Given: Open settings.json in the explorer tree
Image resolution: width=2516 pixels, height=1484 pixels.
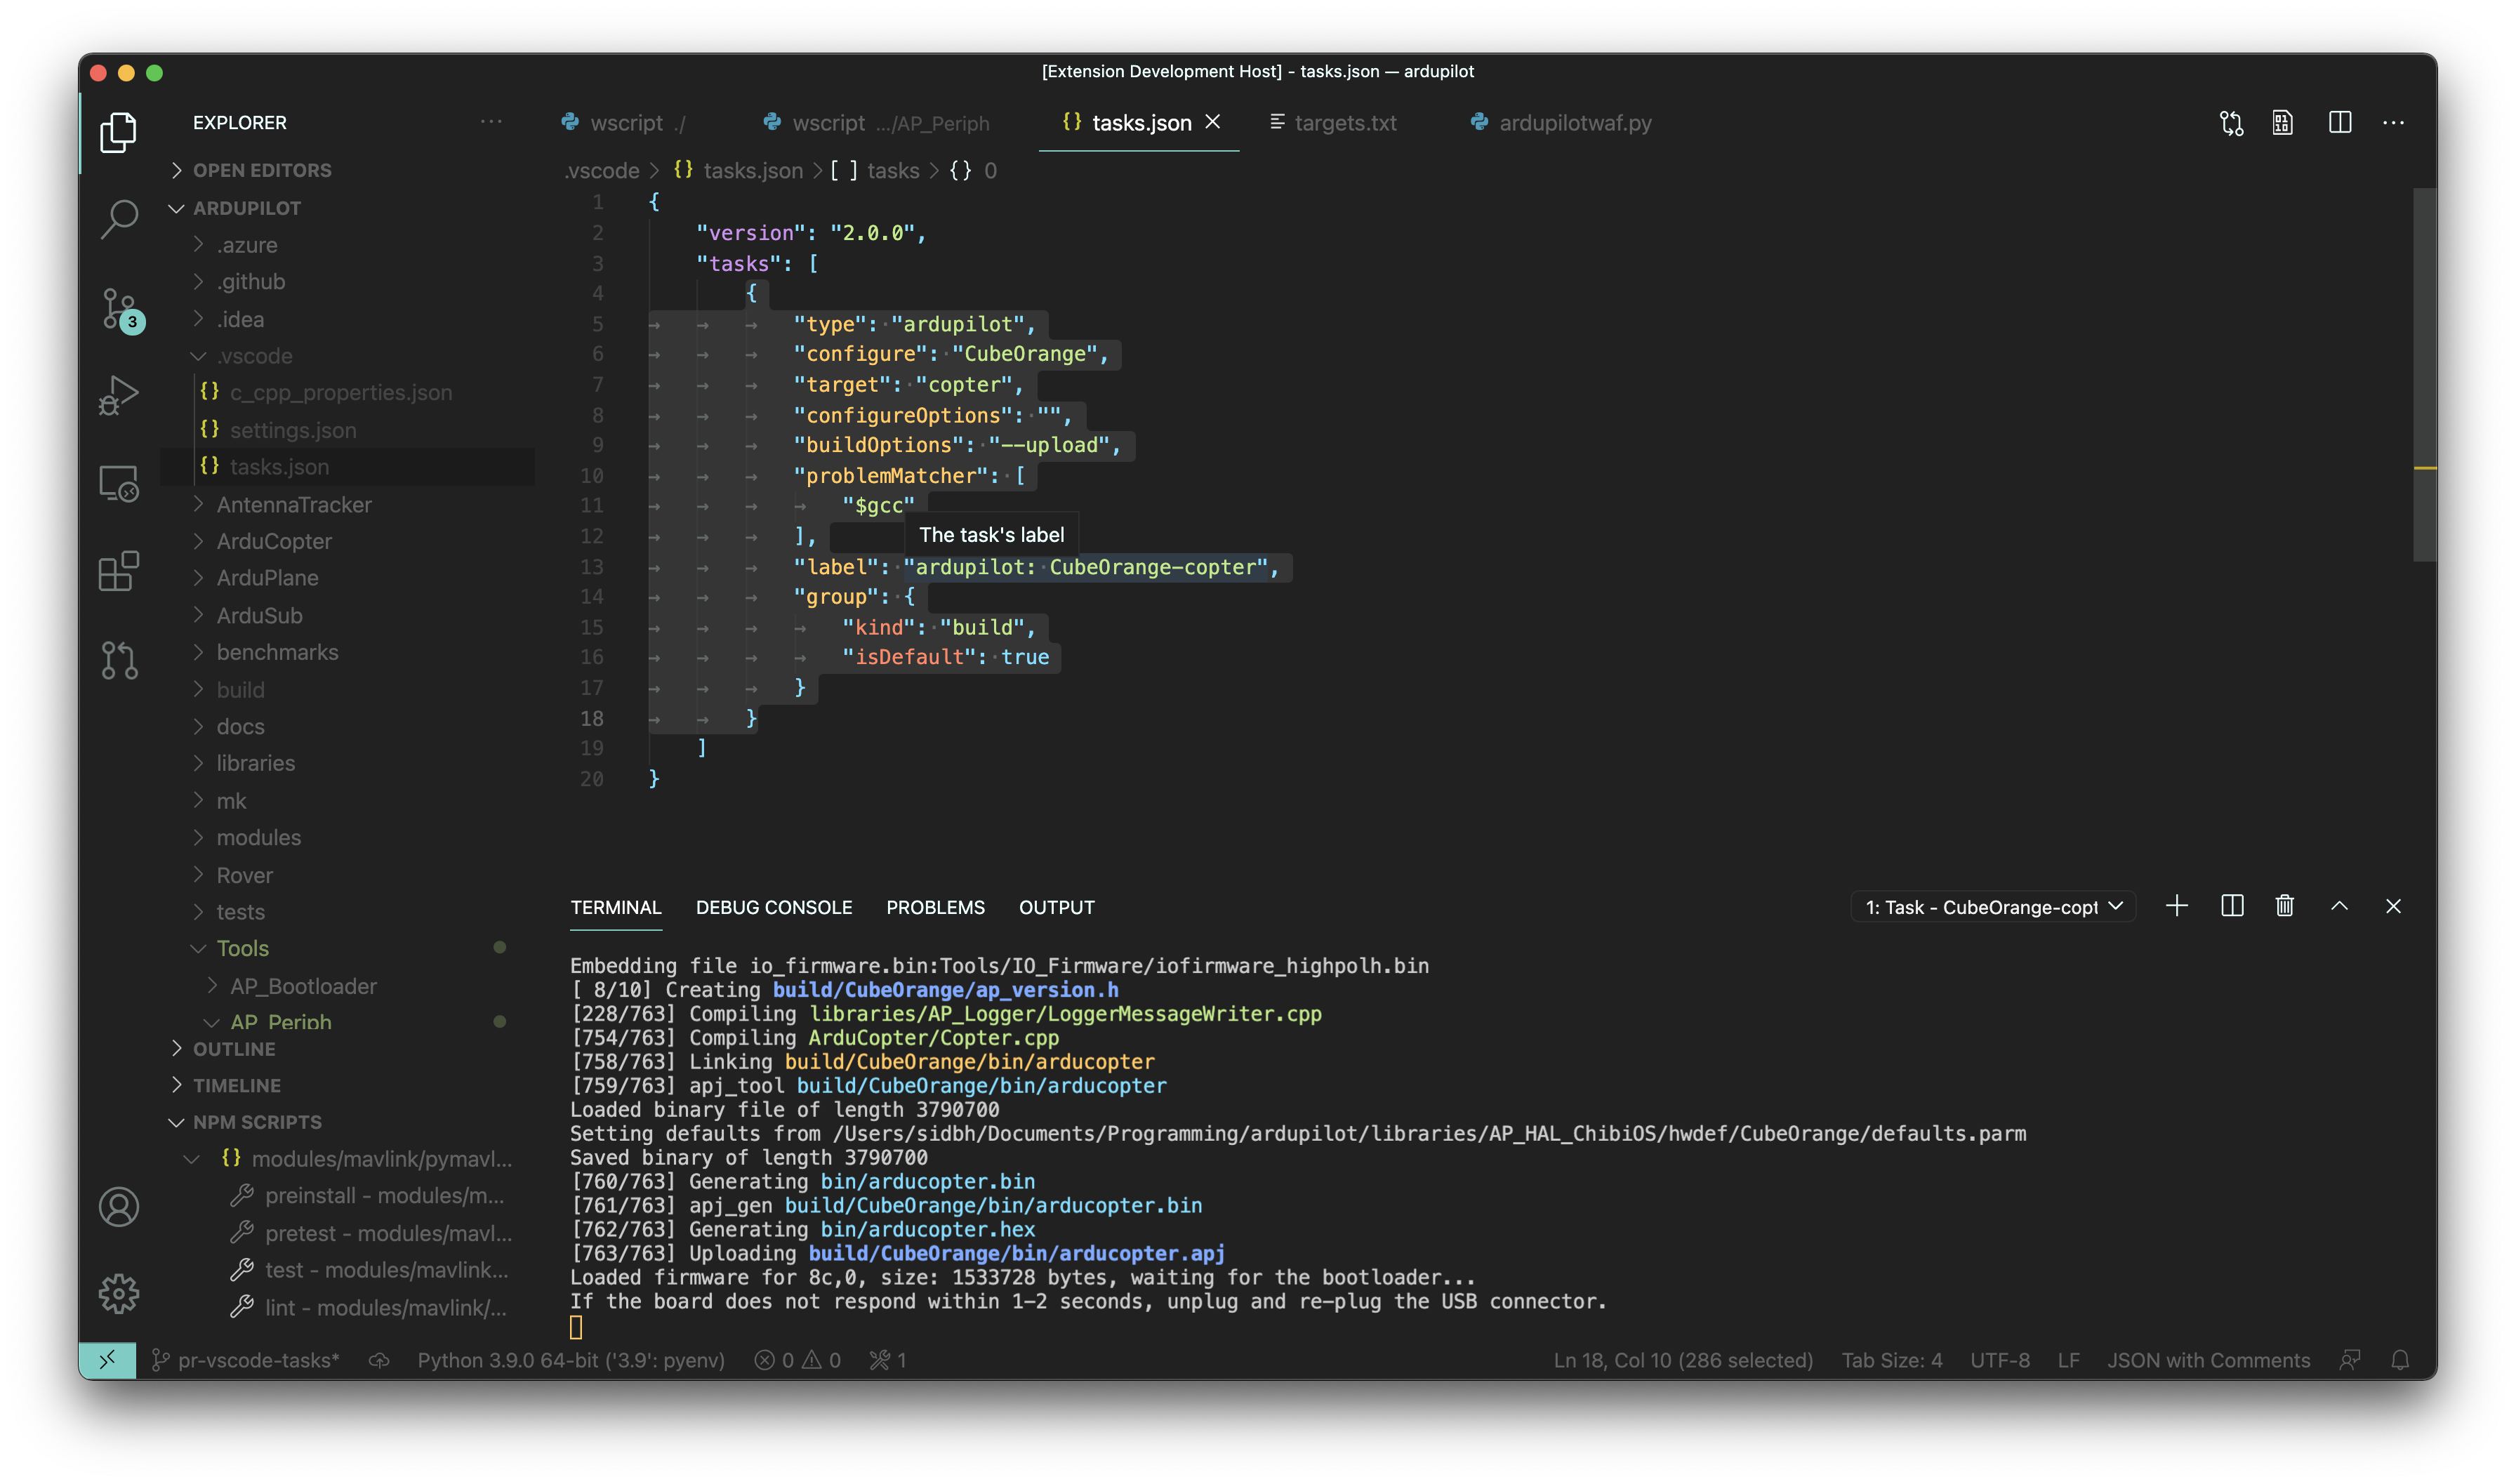Looking at the screenshot, I should tap(292, 430).
